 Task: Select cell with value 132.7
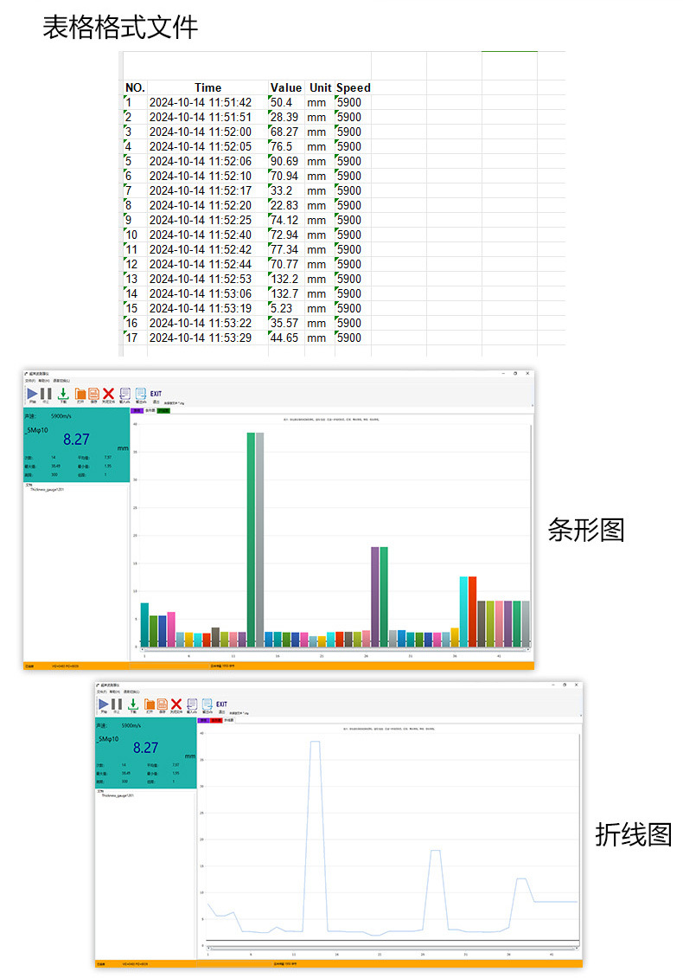[286, 293]
